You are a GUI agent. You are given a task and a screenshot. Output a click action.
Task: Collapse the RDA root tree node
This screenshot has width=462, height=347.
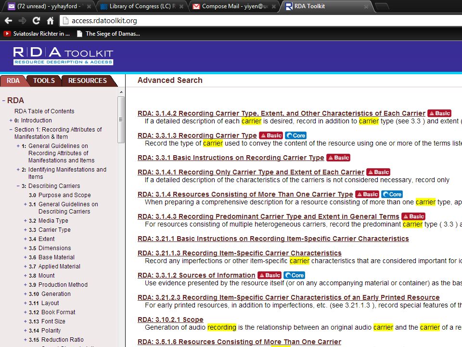pyautogui.click(x=3, y=101)
